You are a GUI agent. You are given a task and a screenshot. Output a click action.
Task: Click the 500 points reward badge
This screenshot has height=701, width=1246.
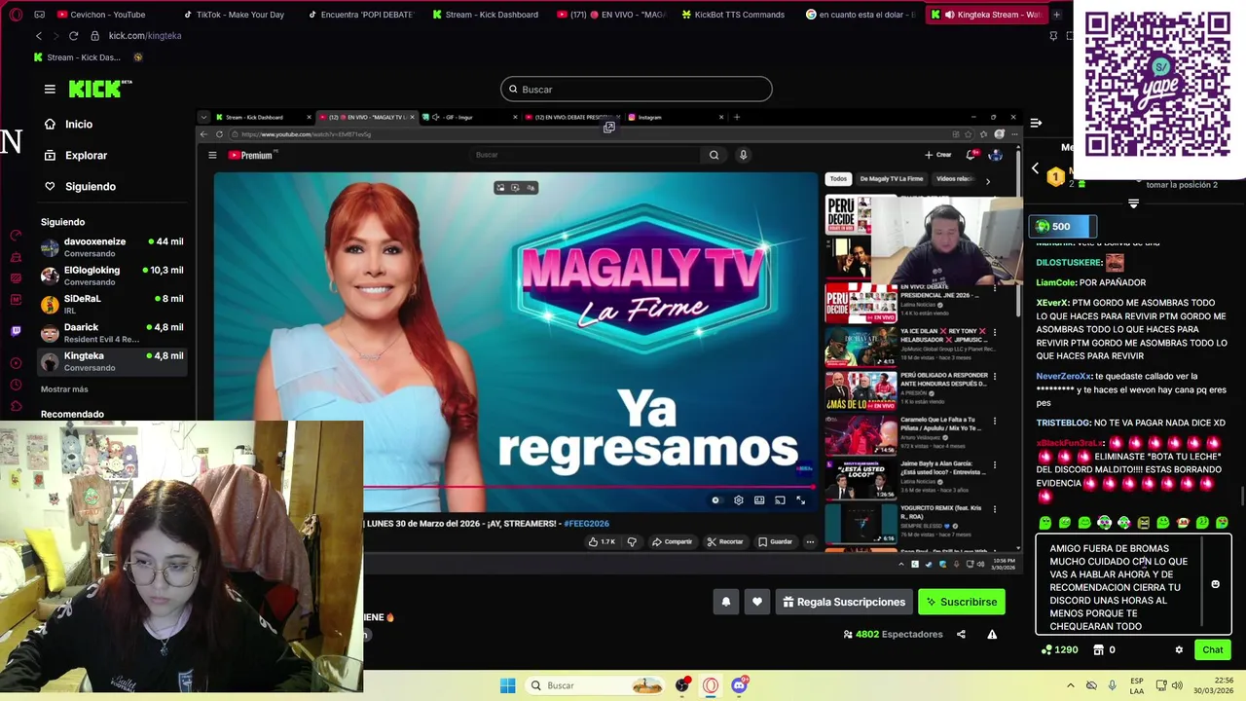pyautogui.click(x=1063, y=227)
